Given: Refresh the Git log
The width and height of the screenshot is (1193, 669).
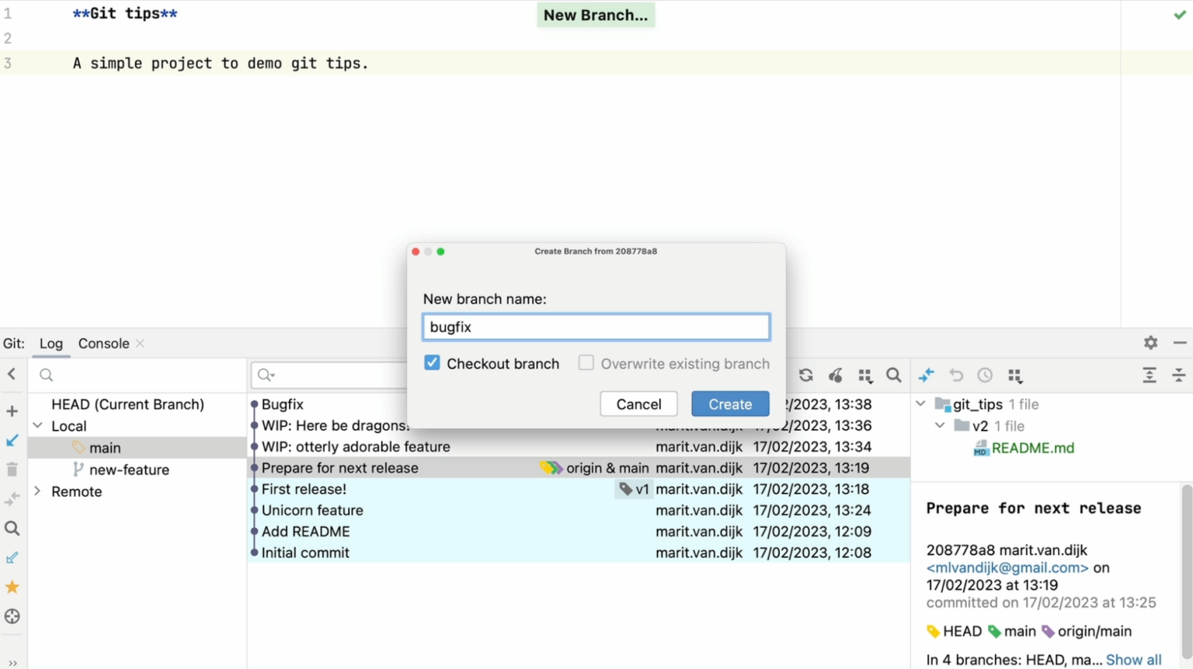Looking at the screenshot, I should tap(805, 375).
